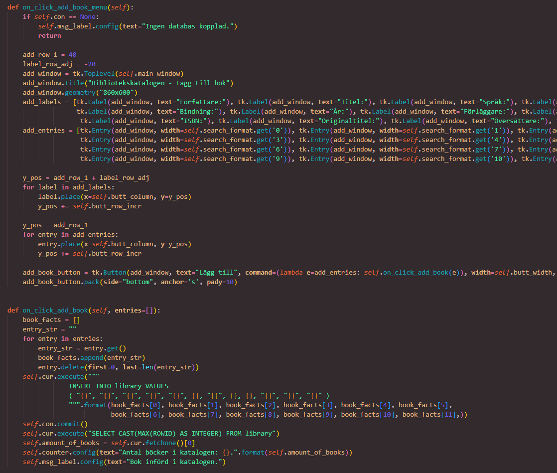This screenshot has width=557, height=473.
Task: Click the on_click_add_book_menu function name
Action: pyautogui.click(x=65, y=7)
